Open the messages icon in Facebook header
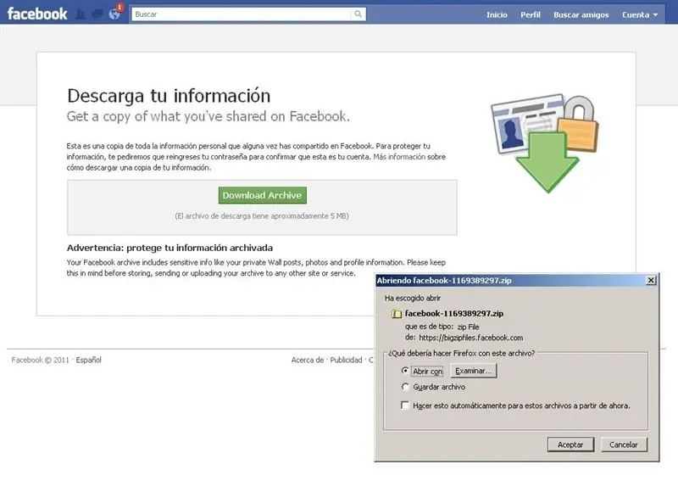 tap(97, 14)
